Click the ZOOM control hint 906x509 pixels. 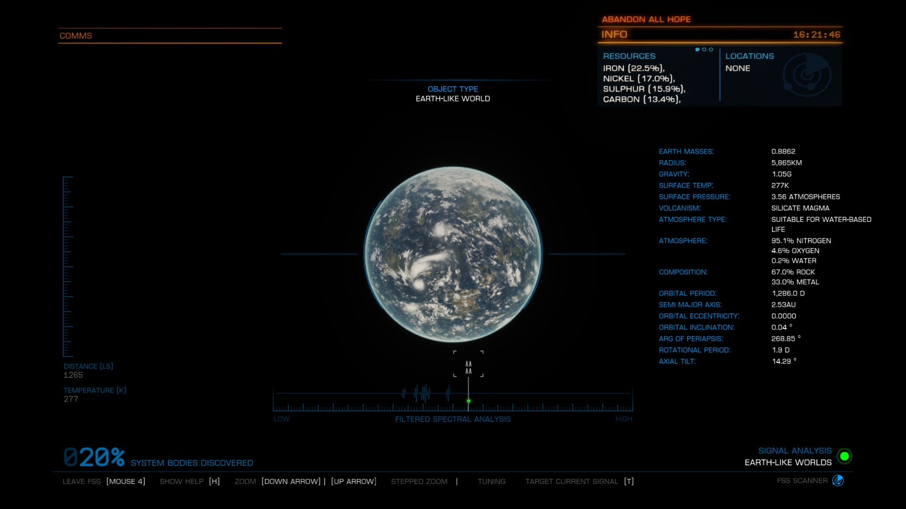point(305,481)
